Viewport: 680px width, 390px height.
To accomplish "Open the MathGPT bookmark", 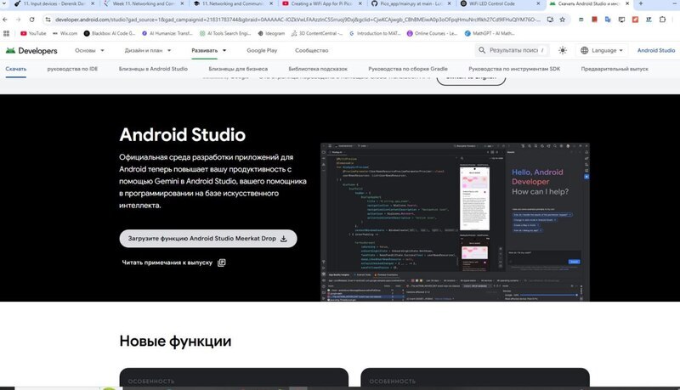I will 490,33.
